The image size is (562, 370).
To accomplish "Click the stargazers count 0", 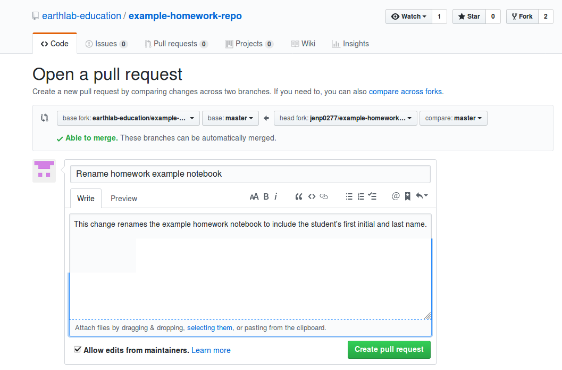I will (493, 17).
